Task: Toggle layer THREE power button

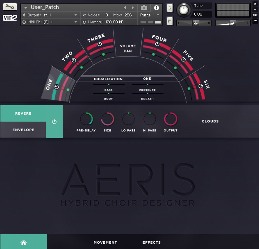Action: [x=100, y=44]
